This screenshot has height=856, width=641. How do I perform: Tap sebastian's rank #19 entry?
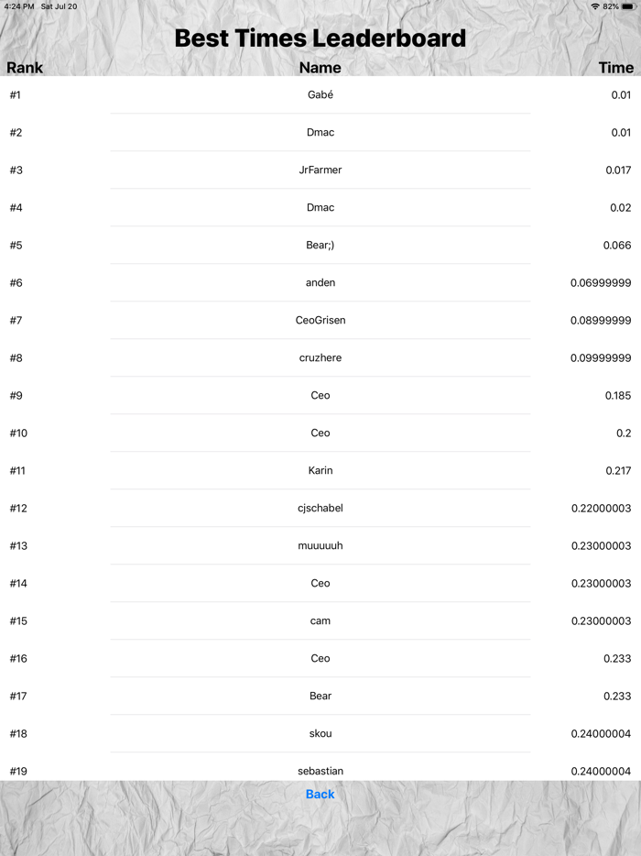coord(320,771)
